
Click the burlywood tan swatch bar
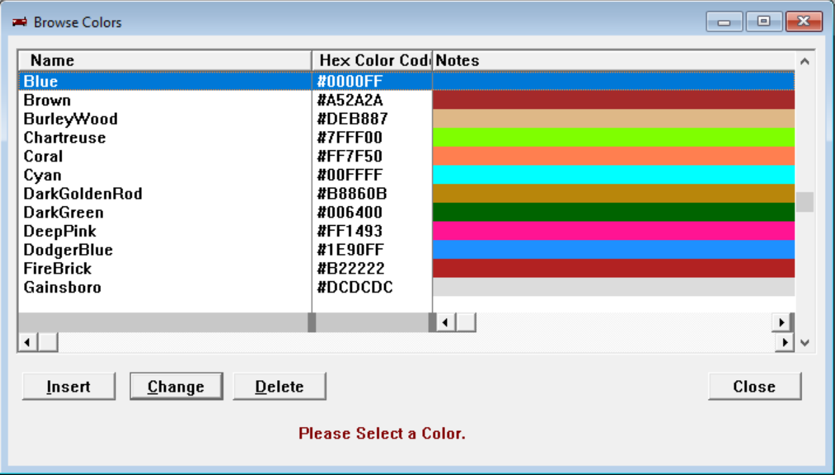click(x=614, y=119)
